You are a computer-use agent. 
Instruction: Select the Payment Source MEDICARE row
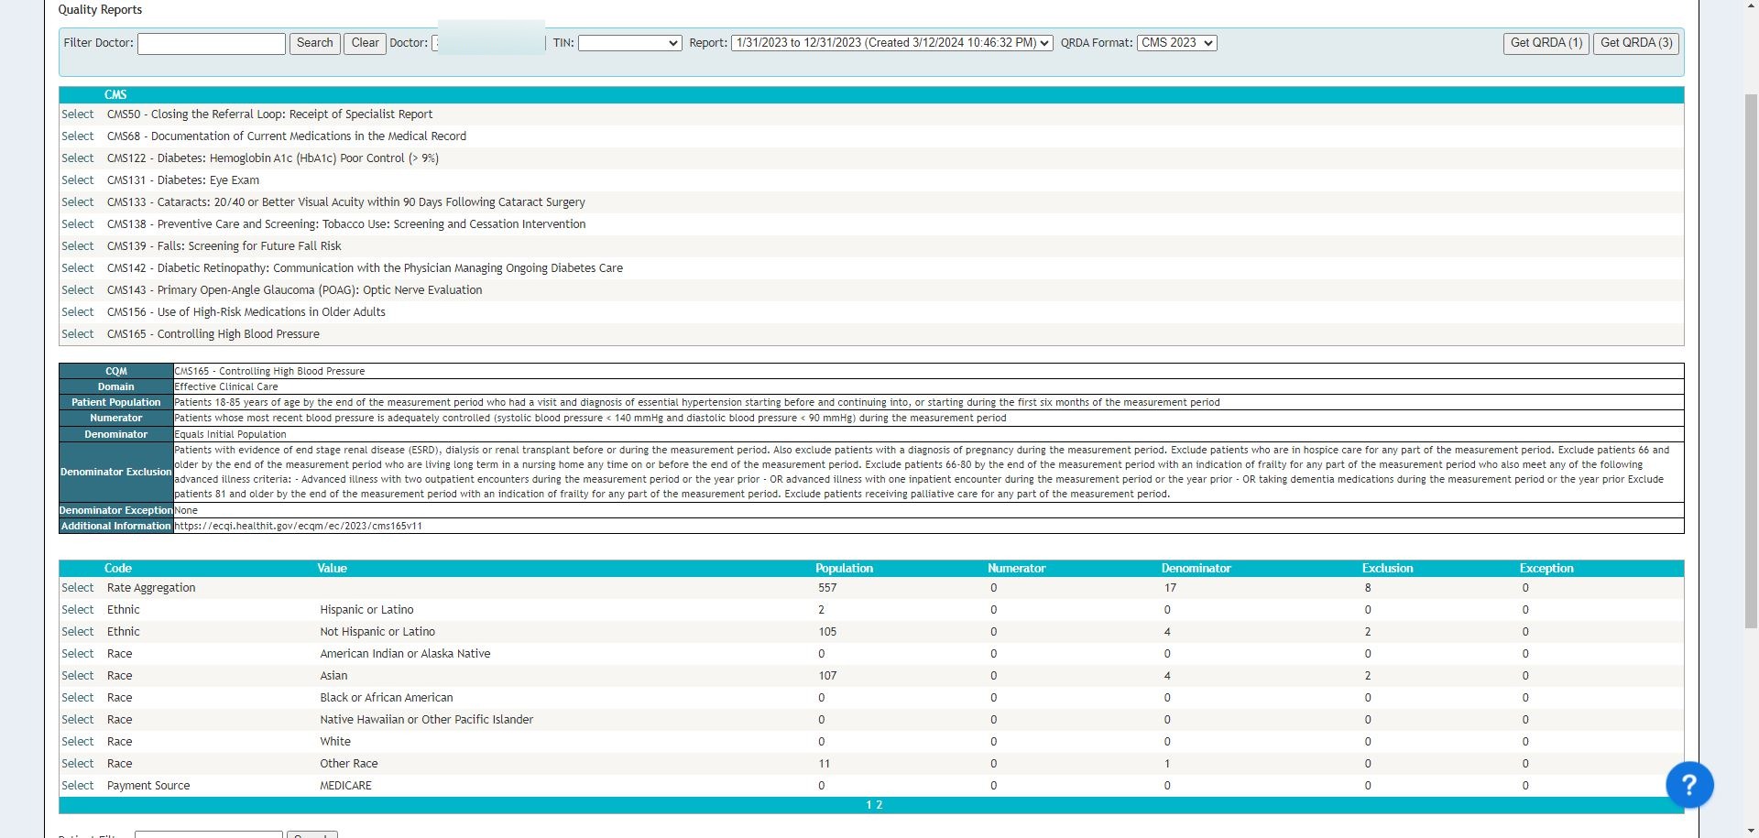pos(78,786)
